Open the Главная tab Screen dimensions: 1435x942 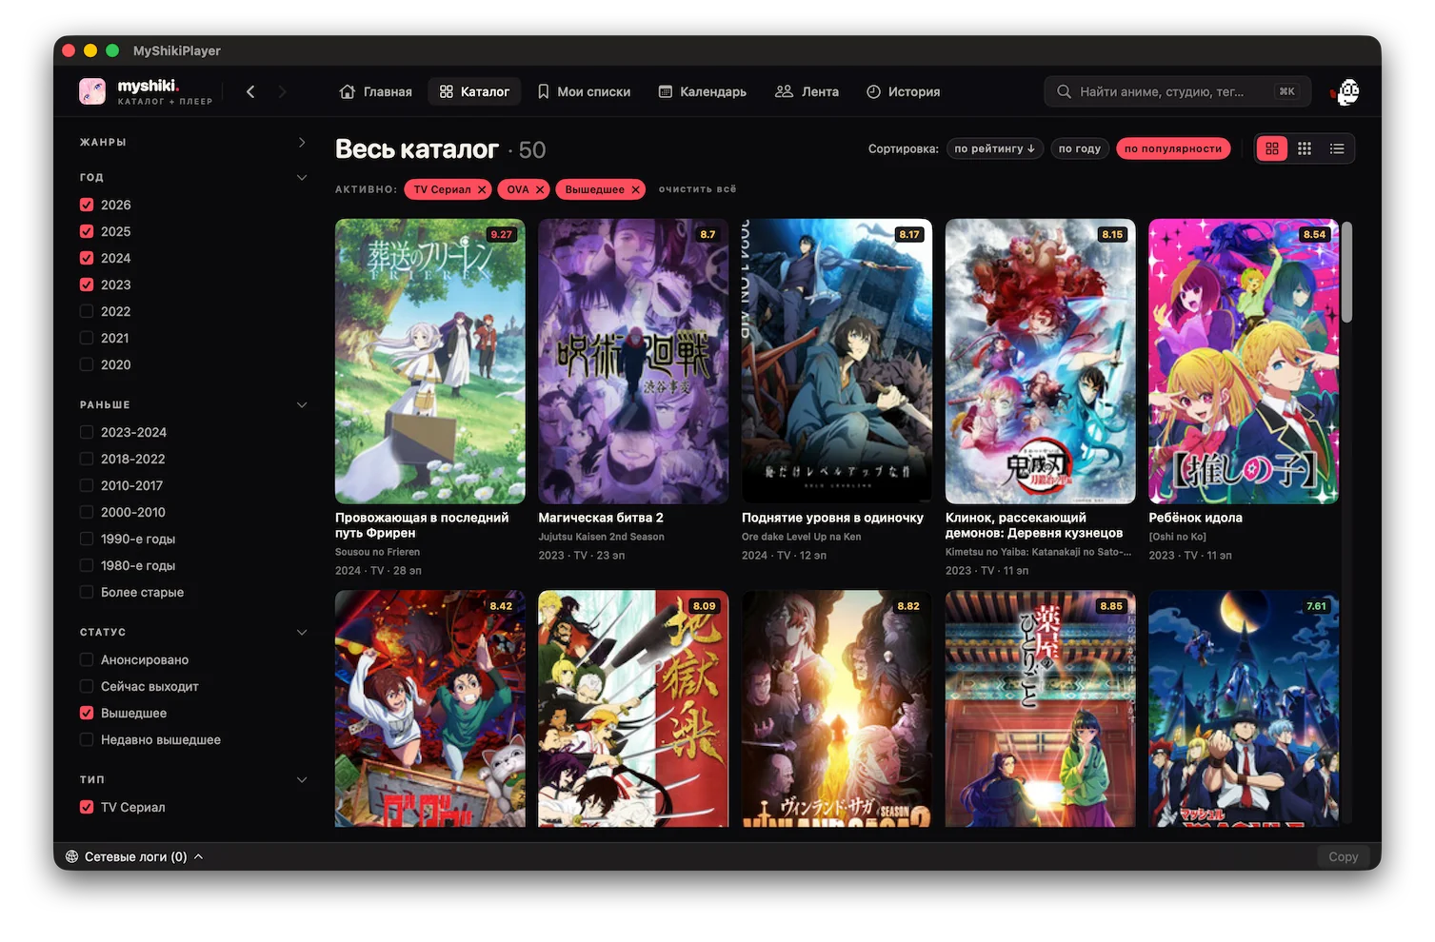(x=376, y=91)
